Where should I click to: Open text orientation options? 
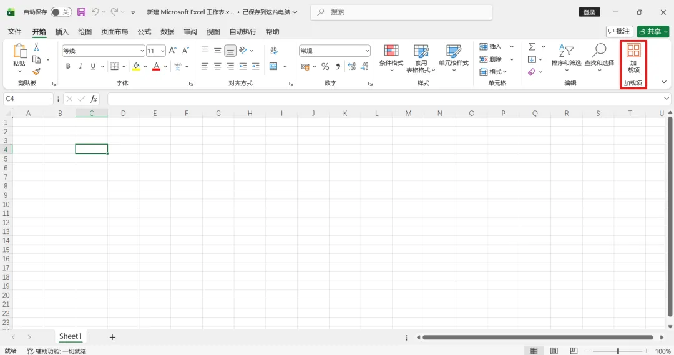tap(243, 51)
